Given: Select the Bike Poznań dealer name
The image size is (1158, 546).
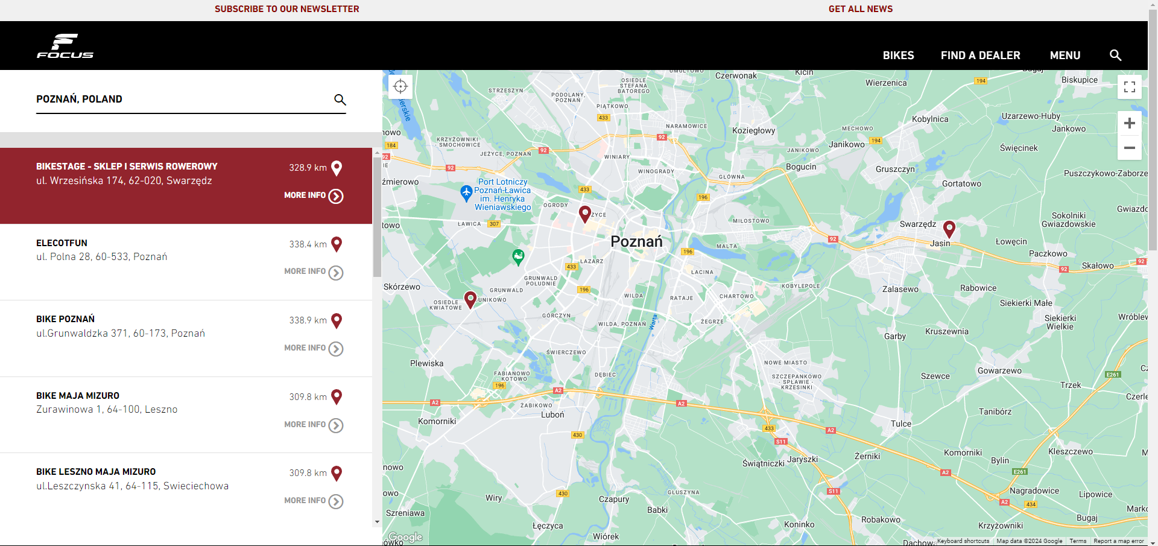Looking at the screenshot, I should [x=65, y=319].
